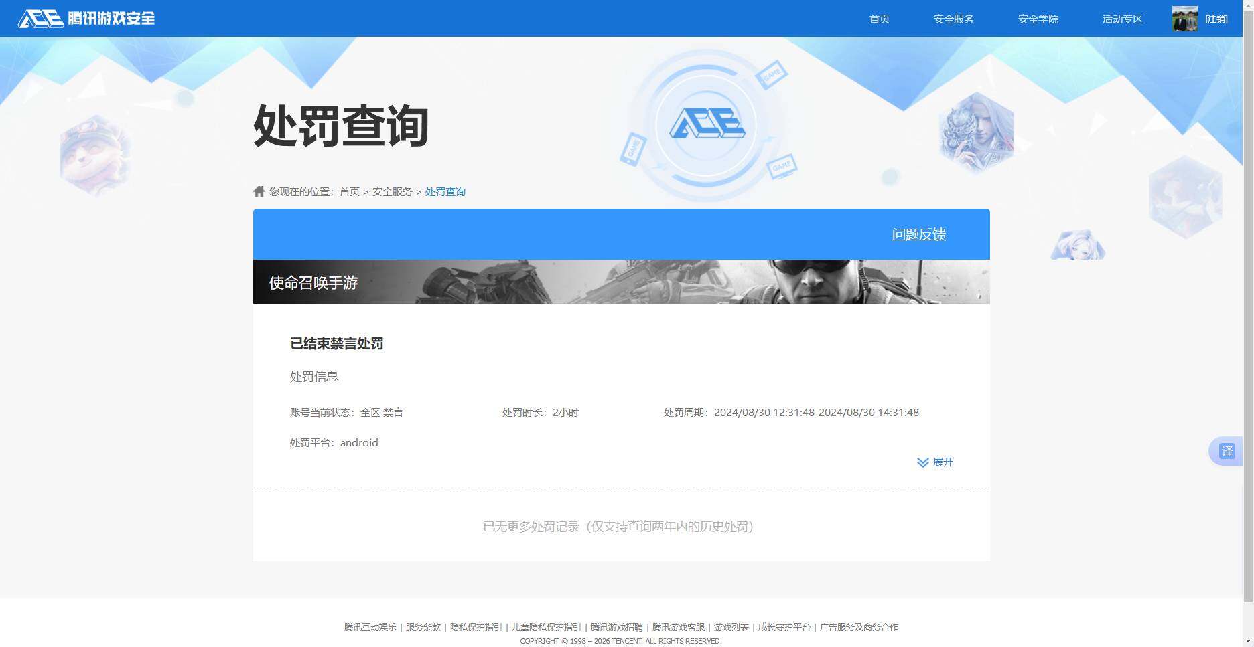Open the 安全服务 navigation menu
Viewport: 1254px width, 647px height.
[953, 19]
